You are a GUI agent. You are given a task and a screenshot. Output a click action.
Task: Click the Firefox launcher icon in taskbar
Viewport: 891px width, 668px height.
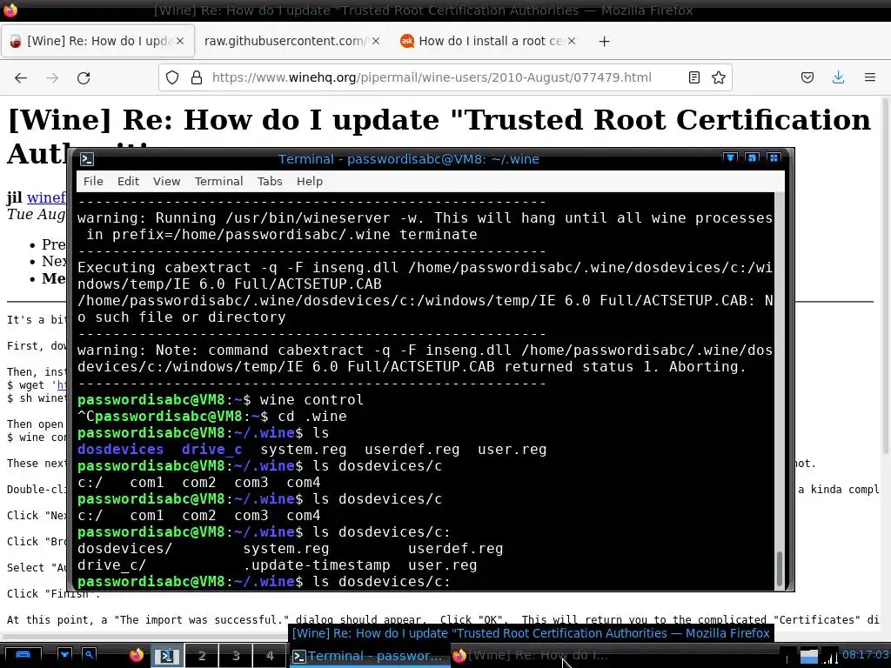pyautogui.click(x=137, y=656)
